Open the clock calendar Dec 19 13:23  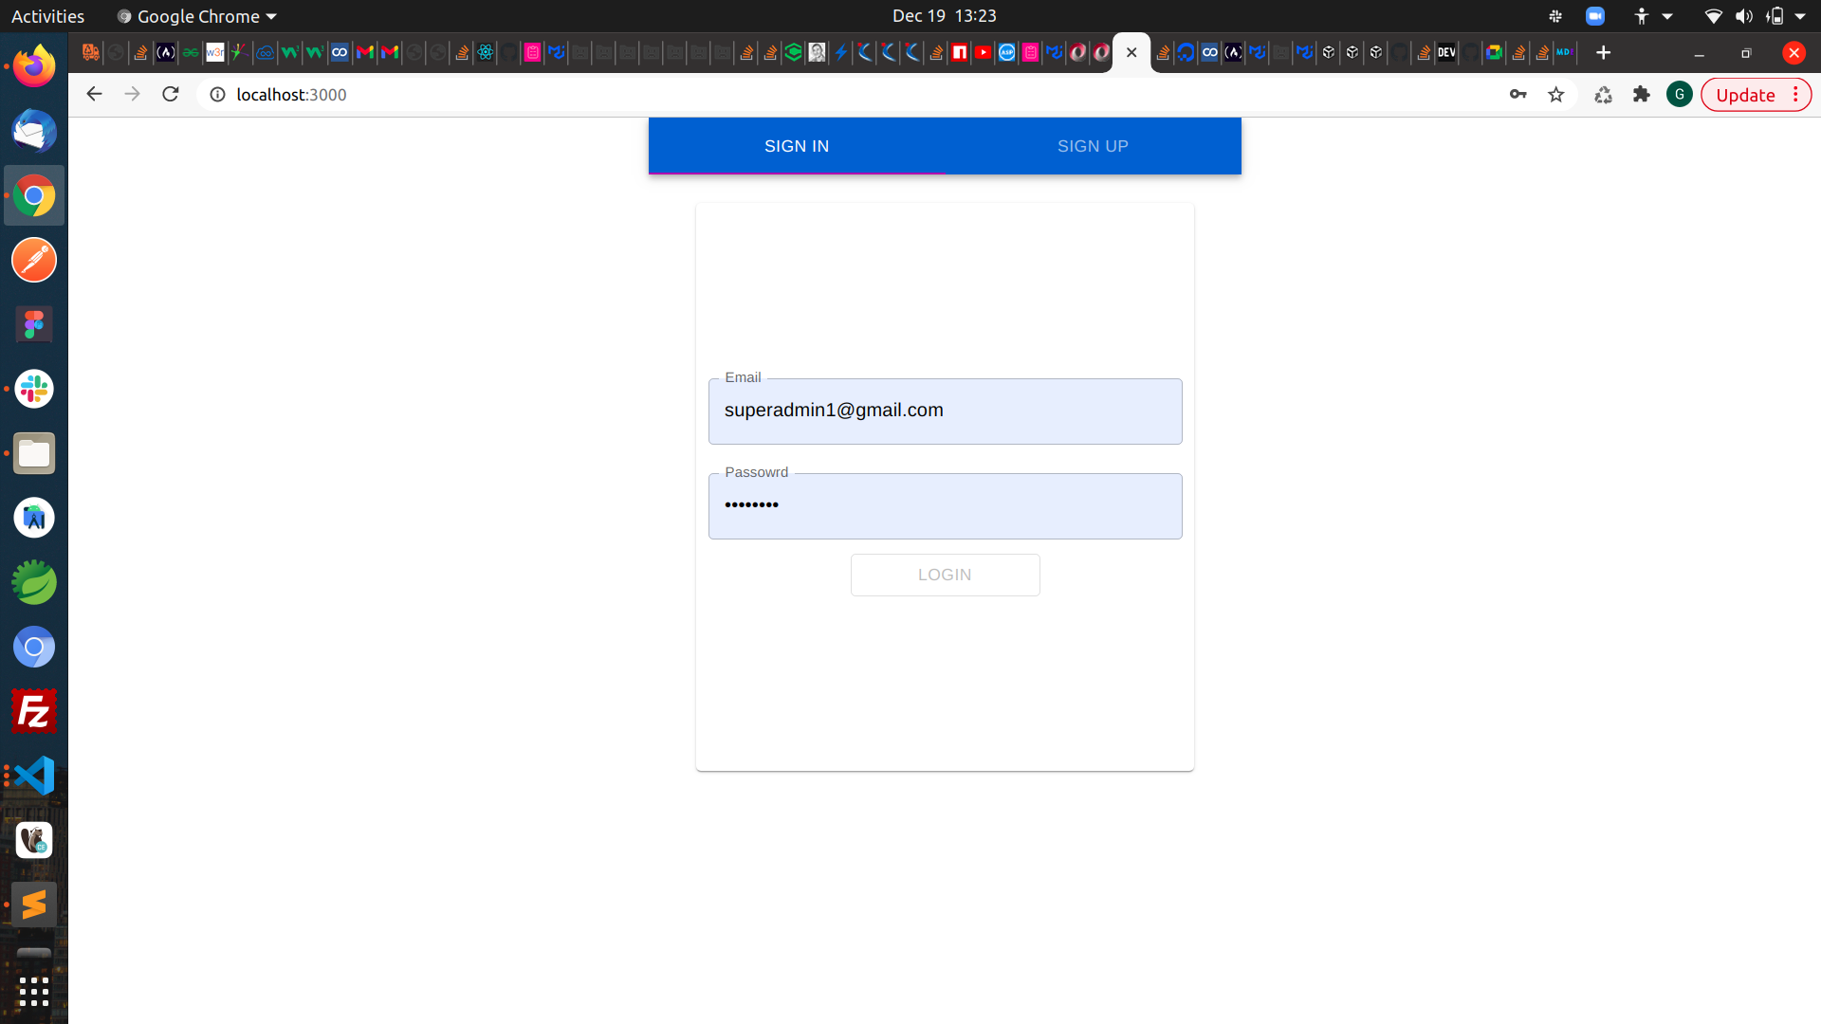point(944,16)
